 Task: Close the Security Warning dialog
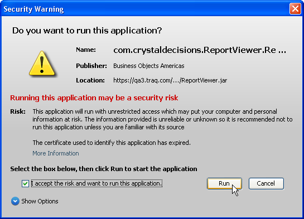click(x=295, y=9)
